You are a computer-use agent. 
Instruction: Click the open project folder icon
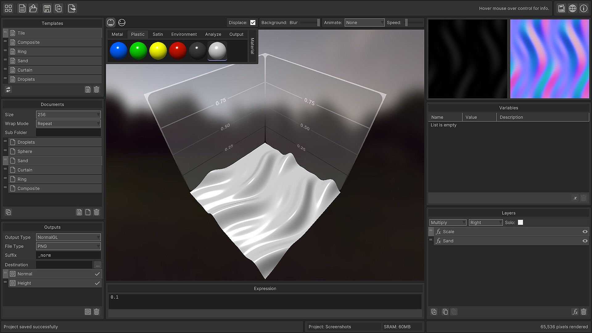[33, 8]
